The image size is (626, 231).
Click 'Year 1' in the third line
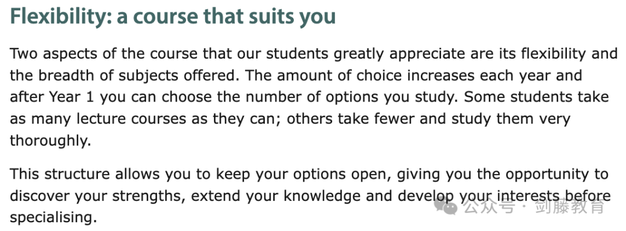pyautogui.click(x=72, y=97)
